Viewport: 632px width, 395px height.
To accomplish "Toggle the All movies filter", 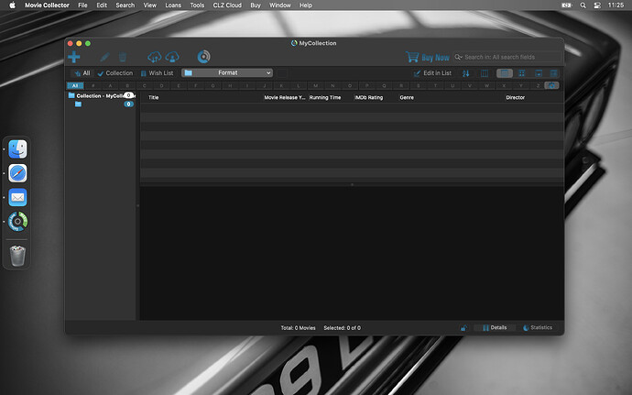I will click(x=82, y=72).
